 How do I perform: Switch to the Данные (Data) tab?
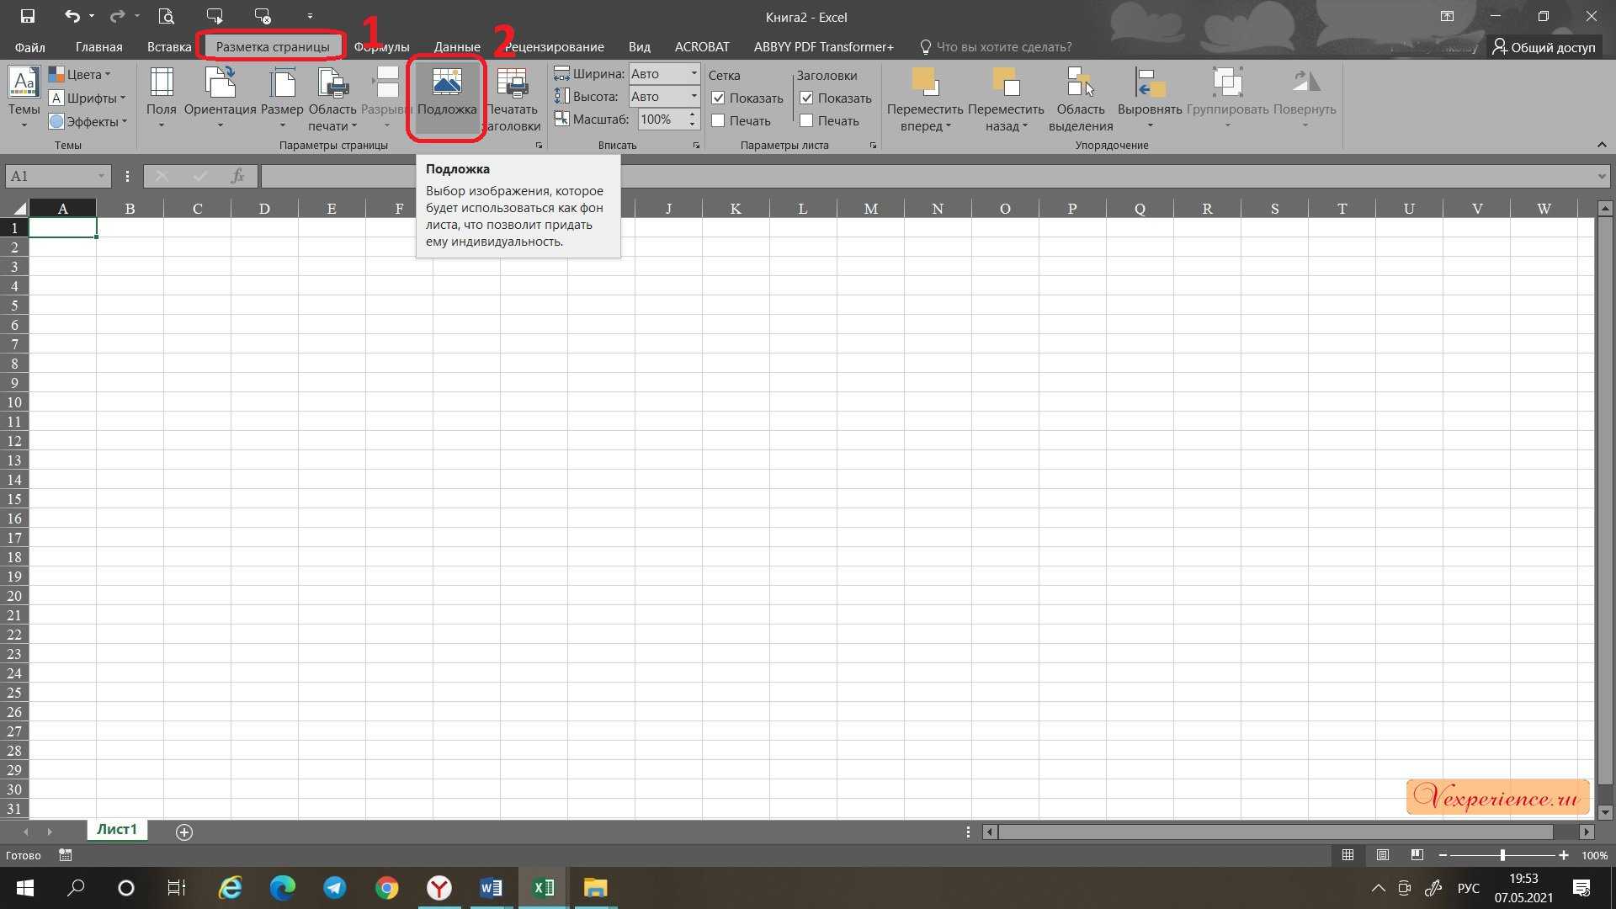coord(457,47)
